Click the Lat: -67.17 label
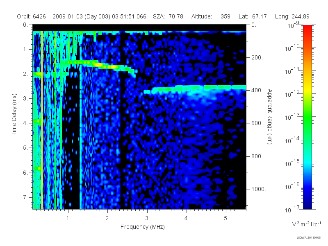This screenshot has width=328, height=246. 253,16
